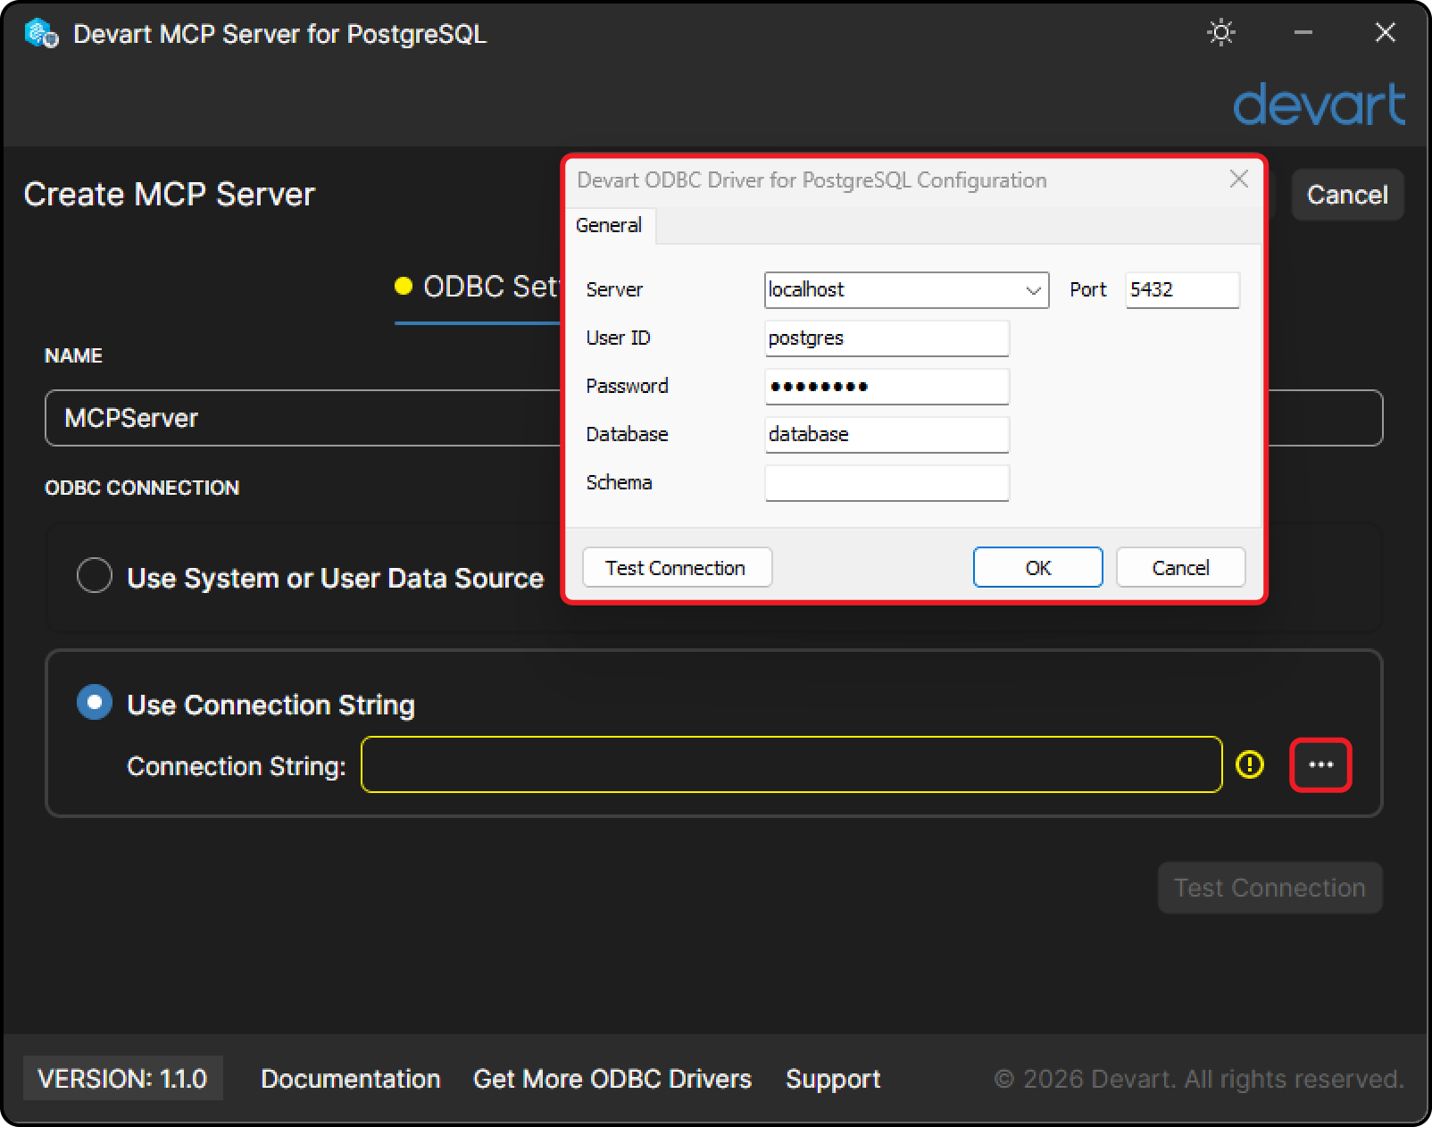Viewport: 1432px width, 1127px height.
Task: Focus the Name field containing MCPServer
Action: 304,418
